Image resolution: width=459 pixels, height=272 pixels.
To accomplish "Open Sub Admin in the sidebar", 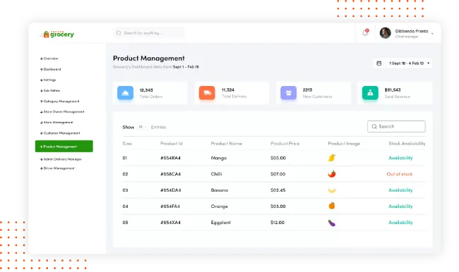I will coord(50,91).
